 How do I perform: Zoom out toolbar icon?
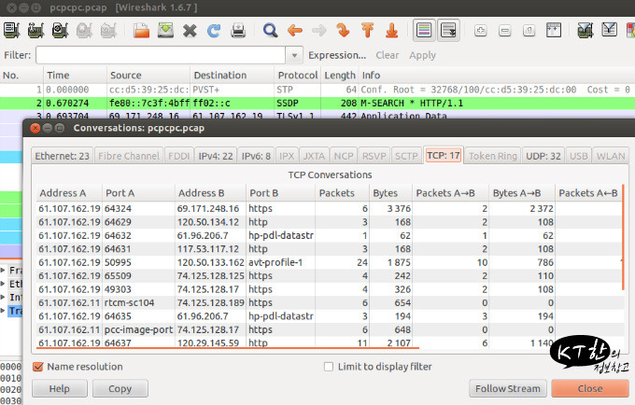pyautogui.click(x=505, y=31)
